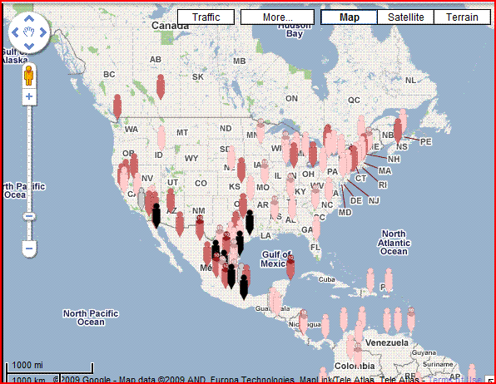This screenshot has width=496, height=384.
Task: Click the red marker in Gulf of Mexico
Action: pyautogui.click(x=290, y=268)
